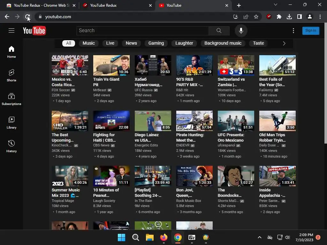Open Windows Start menu

pyautogui.click(x=122, y=237)
